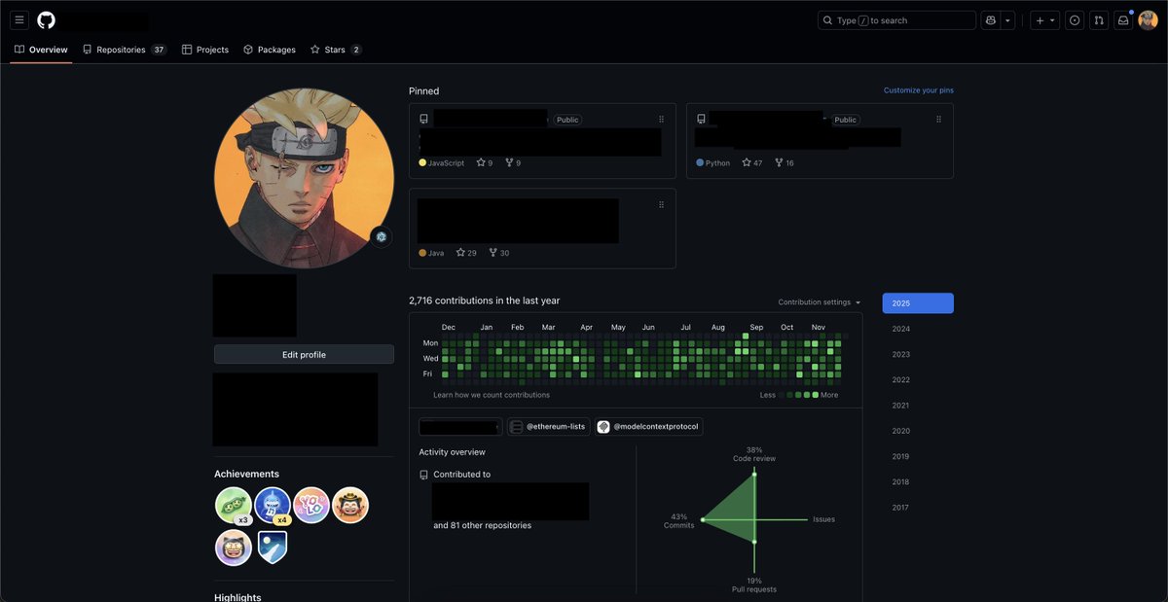Image resolution: width=1168 pixels, height=602 pixels.
Task: Open the hamburger navigation menu
Action: click(x=19, y=20)
